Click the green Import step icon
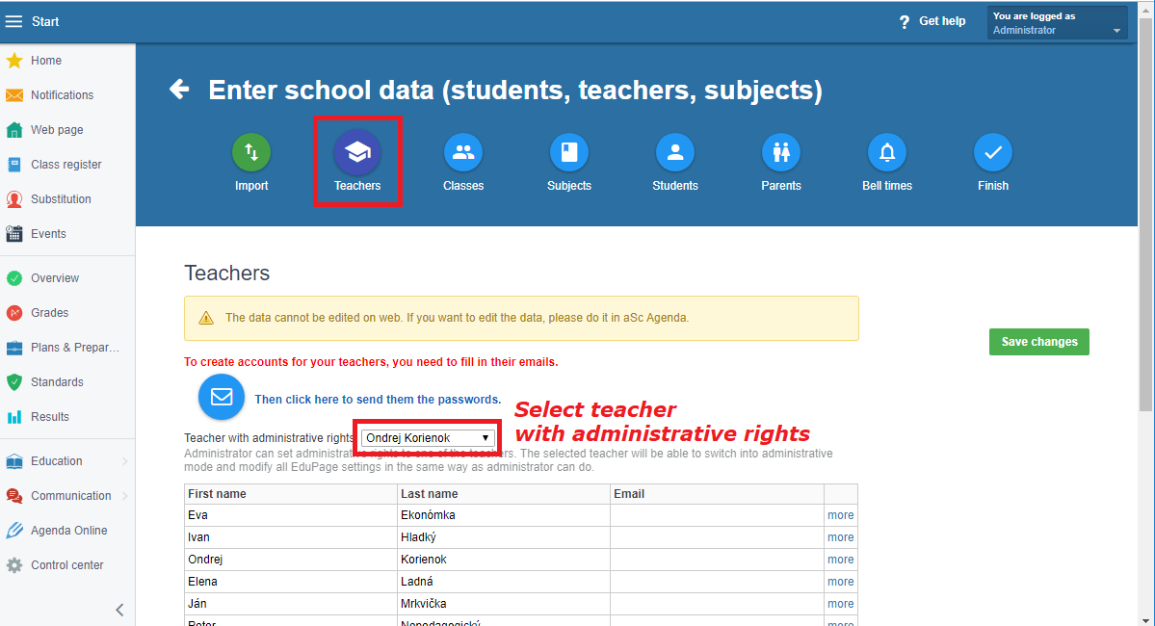Viewport: 1155px width, 626px height. [x=251, y=152]
